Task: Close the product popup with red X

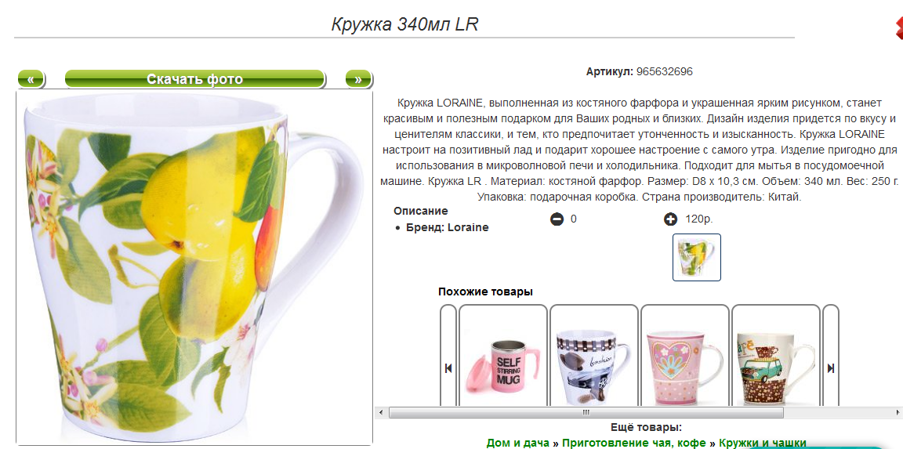Action: tap(898, 29)
